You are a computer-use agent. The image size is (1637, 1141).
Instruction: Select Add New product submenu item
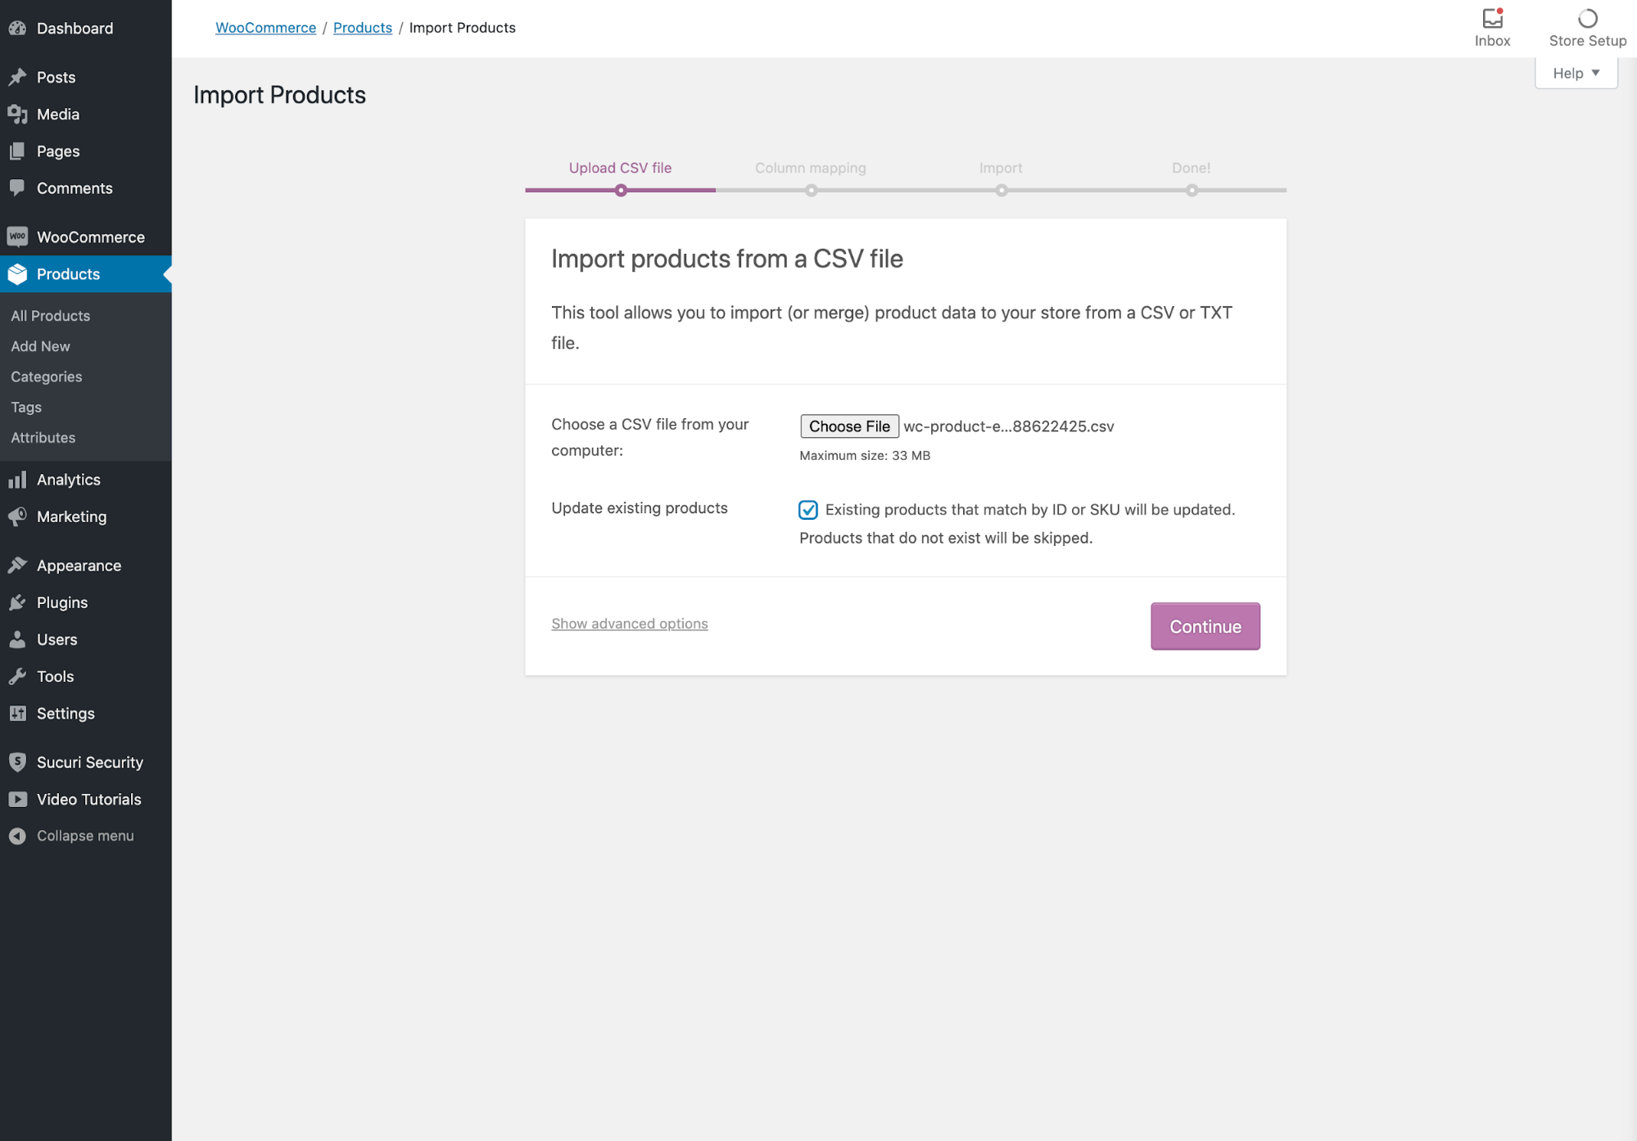[41, 346]
